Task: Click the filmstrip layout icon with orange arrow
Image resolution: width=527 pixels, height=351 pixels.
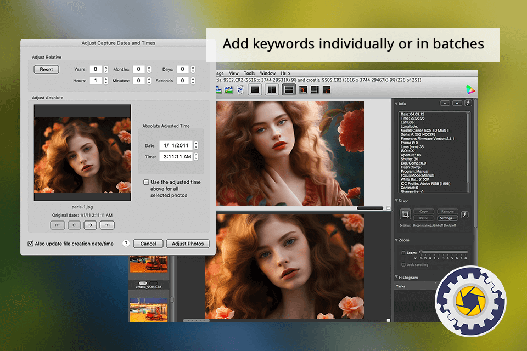Action: 303,90
